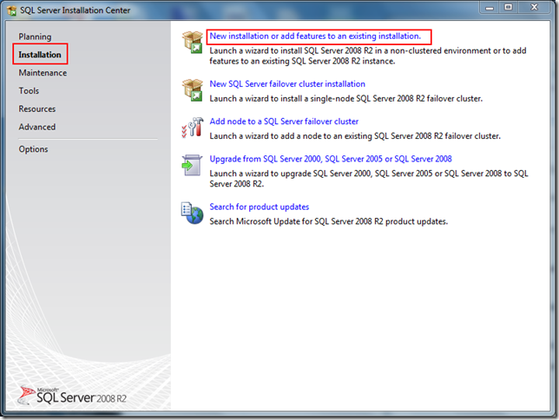This screenshot has width=559, height=420.
Task: Go to the Maintenance section
Action: [43, 73]
